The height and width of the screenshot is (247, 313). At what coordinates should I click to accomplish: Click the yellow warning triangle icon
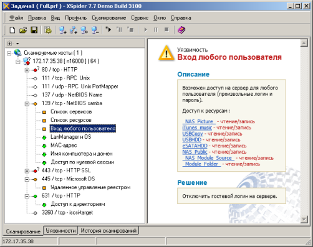pos(166,53)
